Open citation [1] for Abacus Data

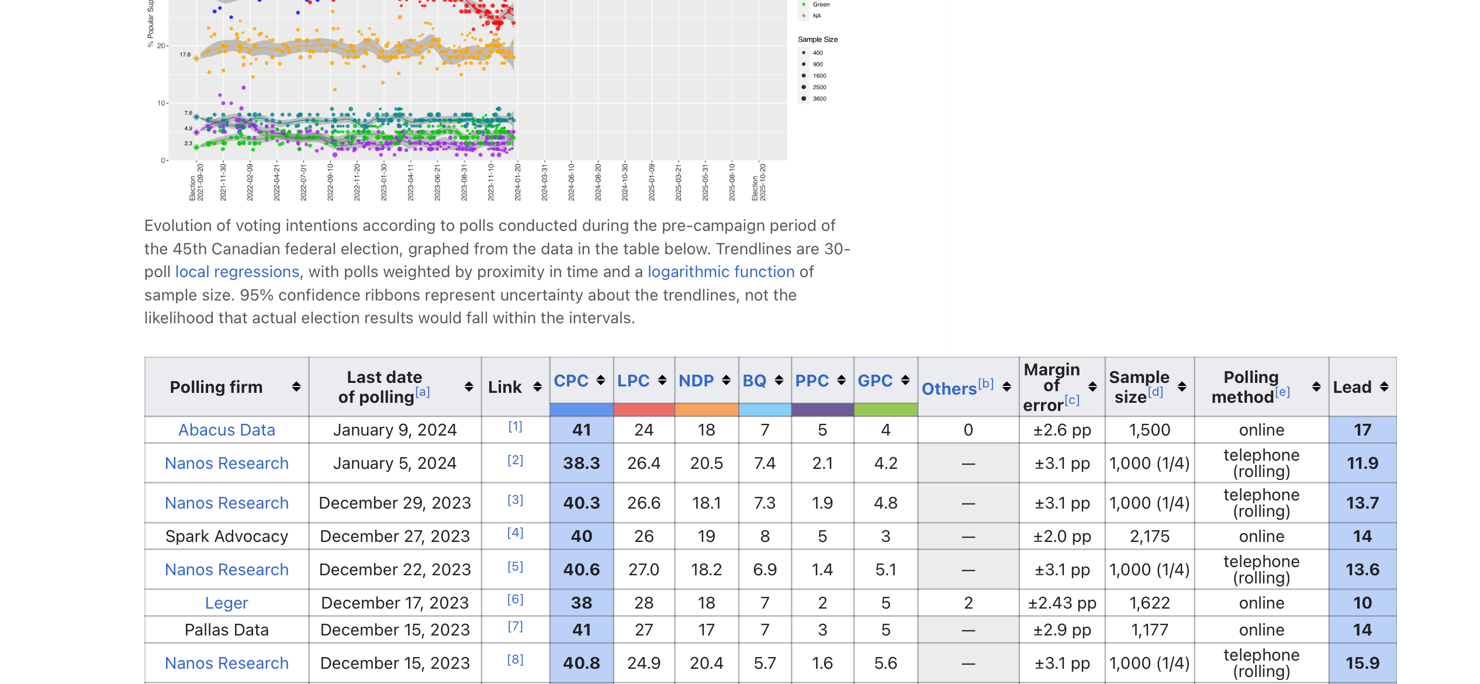[x=515, y=426]
